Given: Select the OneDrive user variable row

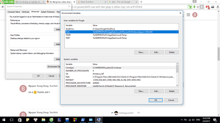Looking at the screenshot, I should tap(122, 29).
